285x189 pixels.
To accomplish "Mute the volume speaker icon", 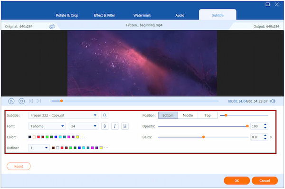I will pos(273,101).
